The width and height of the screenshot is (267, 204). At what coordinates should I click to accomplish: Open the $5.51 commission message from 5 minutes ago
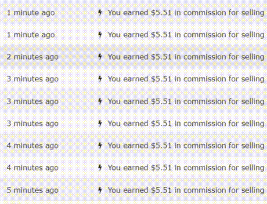tap(186, 190)
